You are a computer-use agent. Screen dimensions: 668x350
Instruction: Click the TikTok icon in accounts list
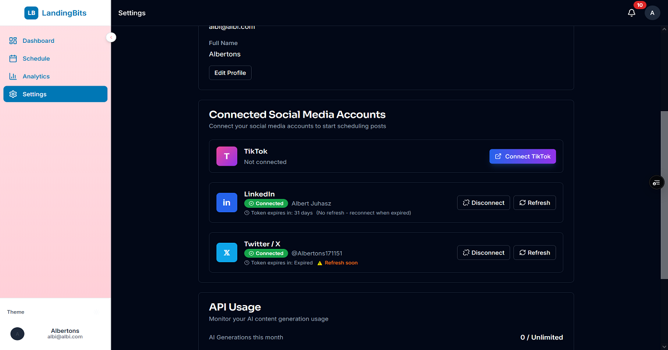227,156
